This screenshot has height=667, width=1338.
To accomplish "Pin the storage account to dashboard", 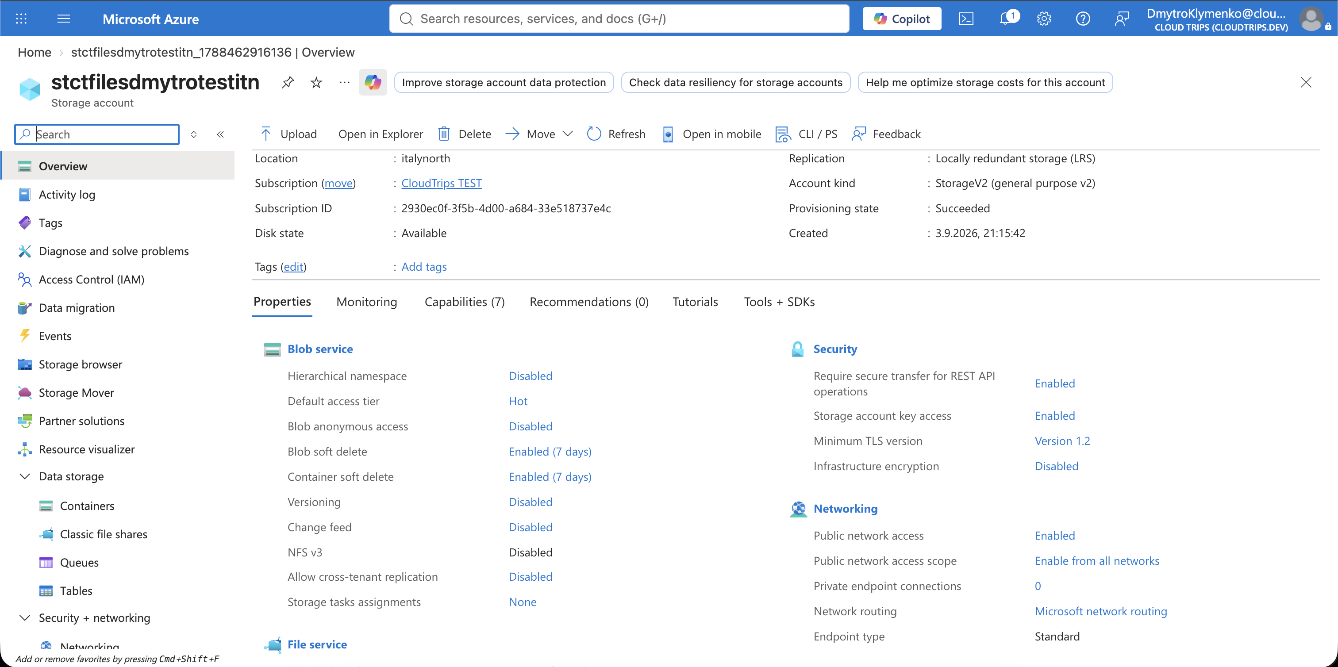I will pos(288,82).
